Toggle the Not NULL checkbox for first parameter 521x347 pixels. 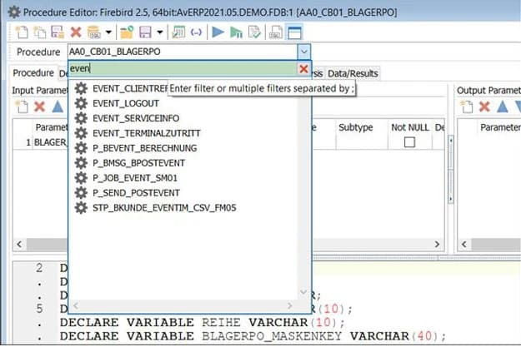[x=409, y=142]
